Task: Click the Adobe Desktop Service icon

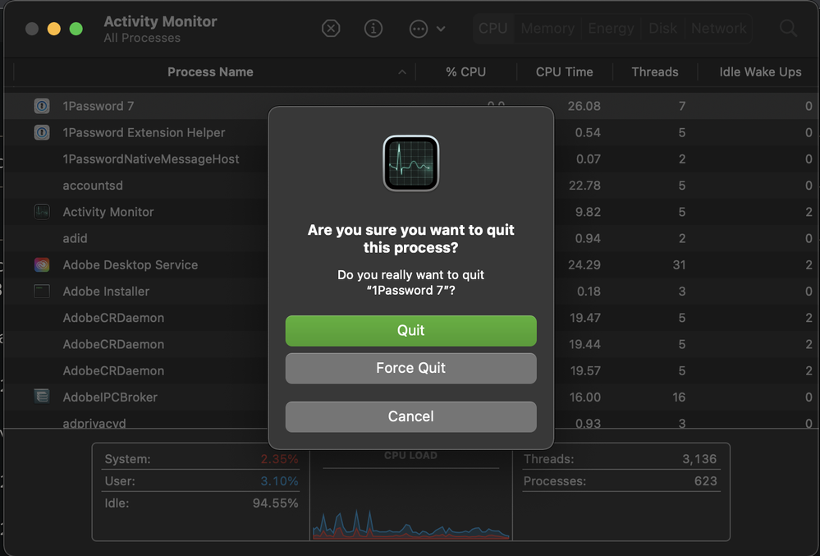Action: (42, 264)
